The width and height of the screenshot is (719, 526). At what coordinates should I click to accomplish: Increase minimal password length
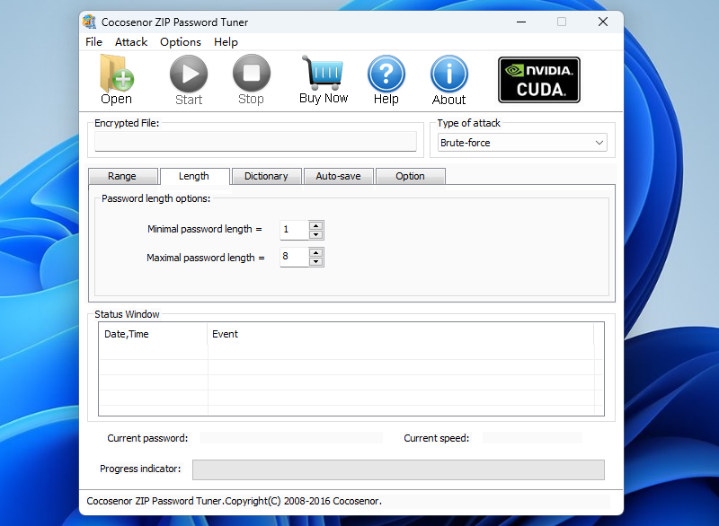(x=316, y=225)
